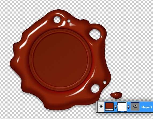Toggle the link between fill and layer mask
Screen dimensions: 153x119
[115, 107]
